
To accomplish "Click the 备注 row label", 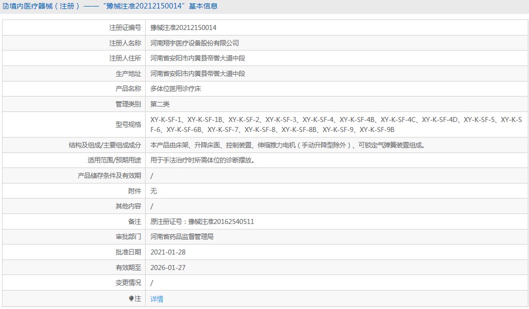I will (135, 221).
